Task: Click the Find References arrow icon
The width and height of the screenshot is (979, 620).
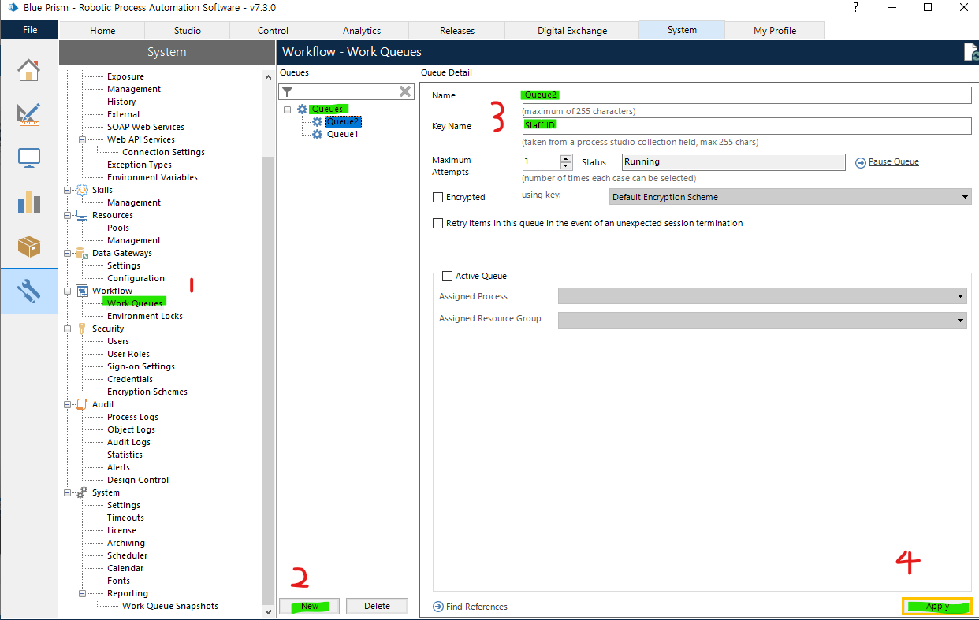Action: coord(438,607)
